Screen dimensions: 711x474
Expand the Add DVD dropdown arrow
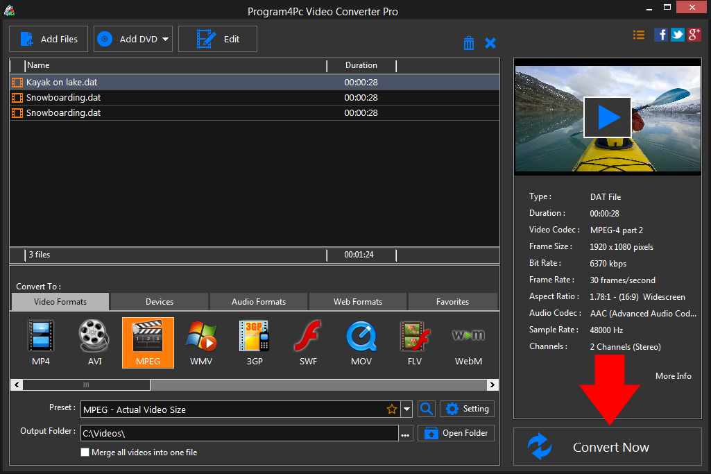pyautogui.click(x=166, y=40)
